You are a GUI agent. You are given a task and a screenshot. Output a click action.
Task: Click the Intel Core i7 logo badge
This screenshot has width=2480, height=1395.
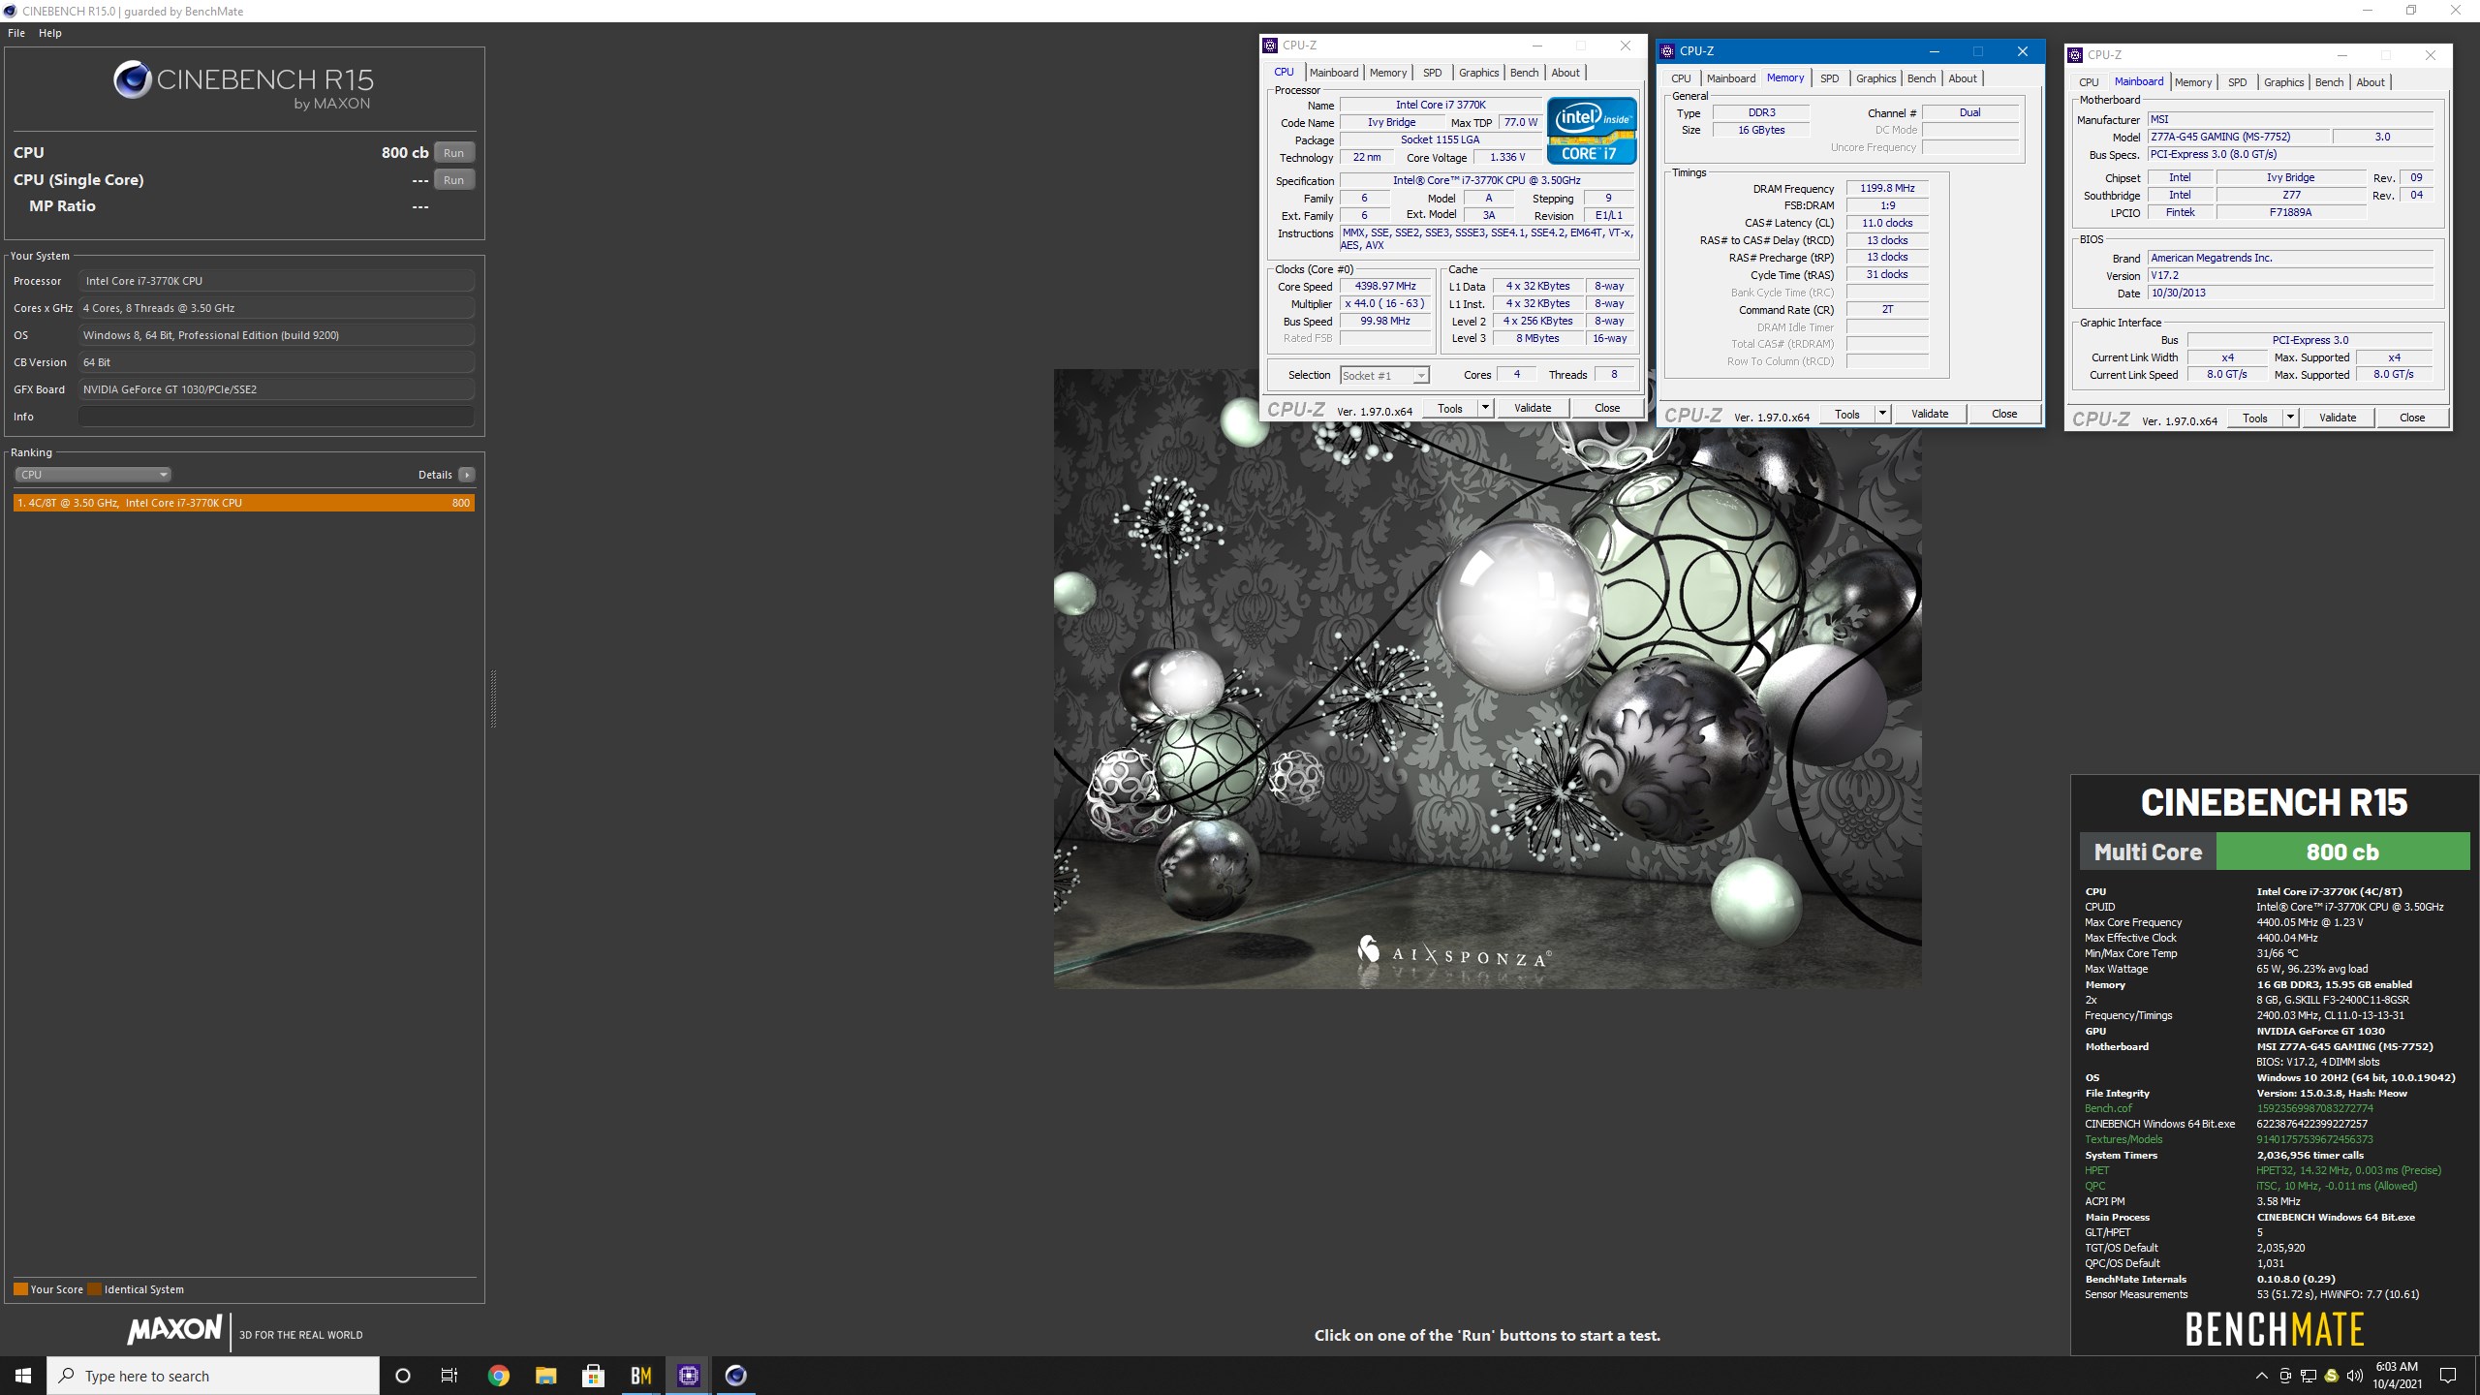click(1592, 130)
